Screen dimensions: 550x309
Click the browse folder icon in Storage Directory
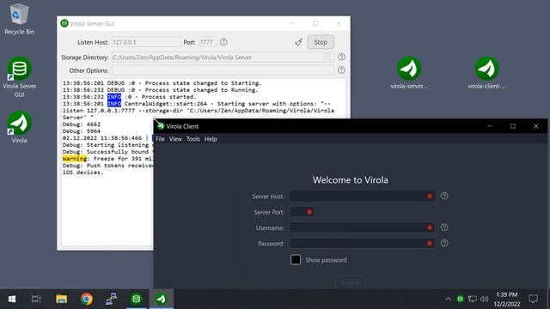(x=327, y=58)
